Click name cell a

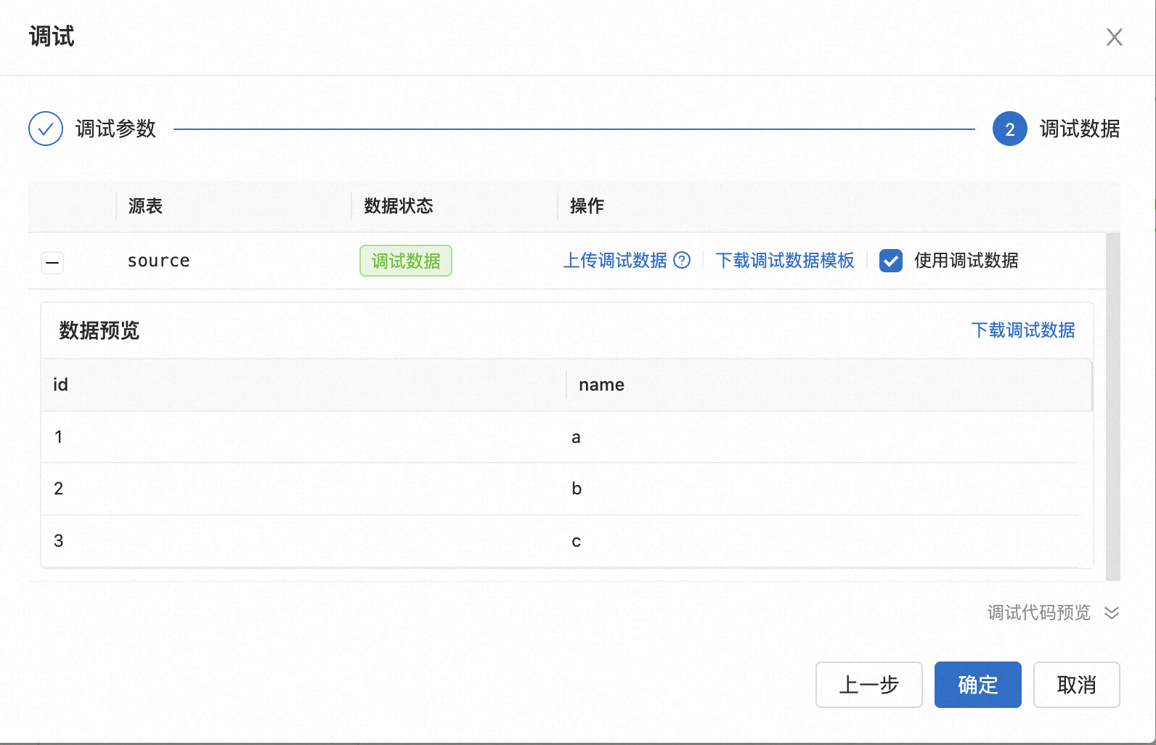[x=576, y=437]
